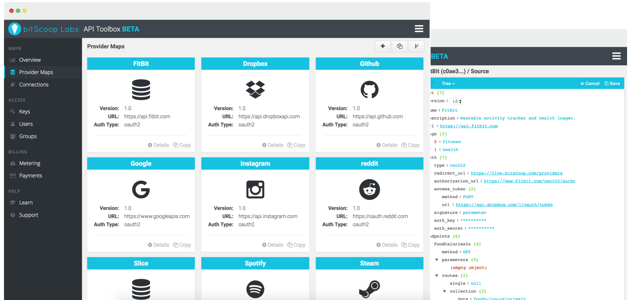Screen dimensions: 631x300
Task: Copy the reddit provider map
Action: click(x=410, y=245)
